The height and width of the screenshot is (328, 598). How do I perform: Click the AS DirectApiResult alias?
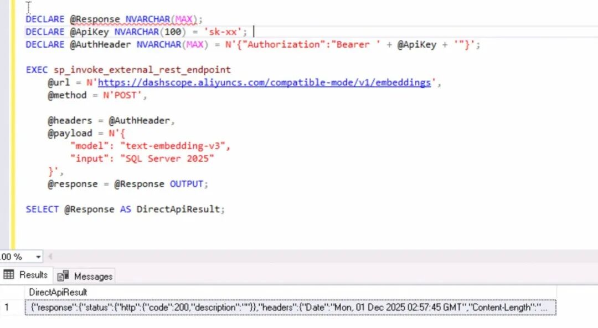tap(170, 209)
